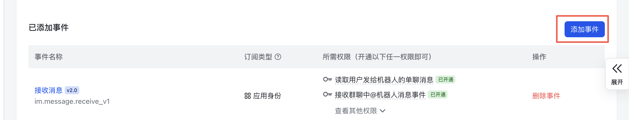The image size is (629, 120).
Task: Open the 接收消息 event link
Action: [48, 90]
